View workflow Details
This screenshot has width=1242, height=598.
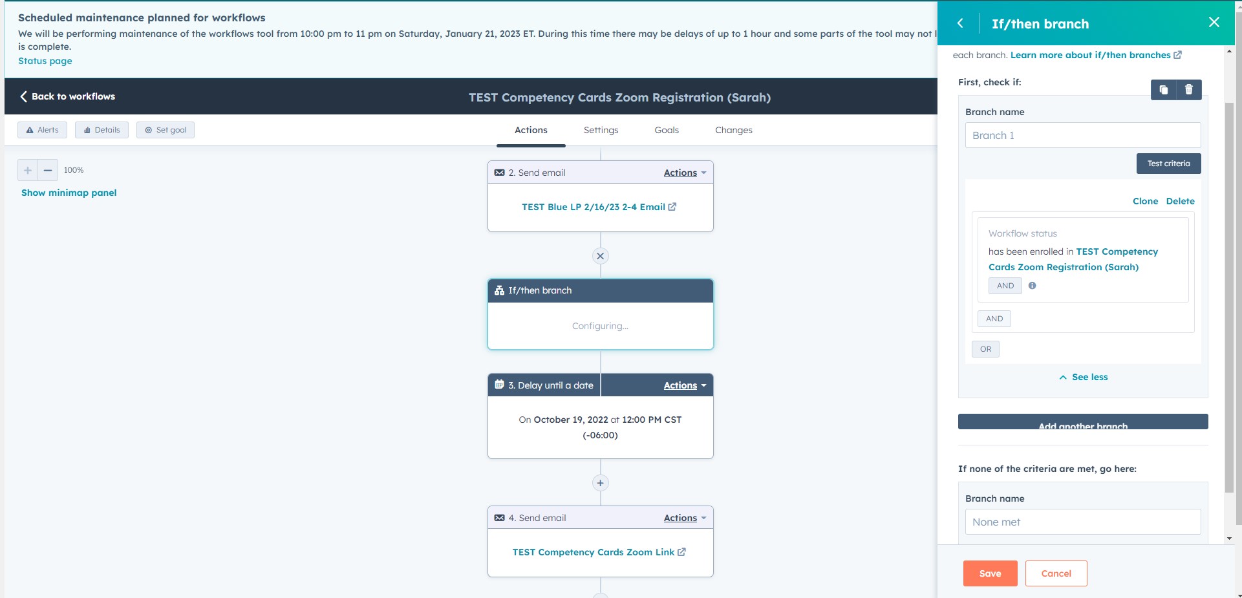click(102, 129)
